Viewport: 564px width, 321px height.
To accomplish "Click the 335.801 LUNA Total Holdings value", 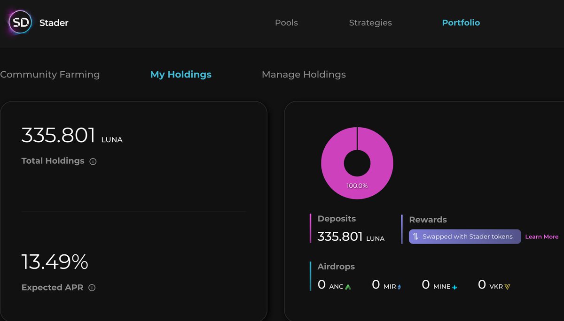I will pos(72,135).
